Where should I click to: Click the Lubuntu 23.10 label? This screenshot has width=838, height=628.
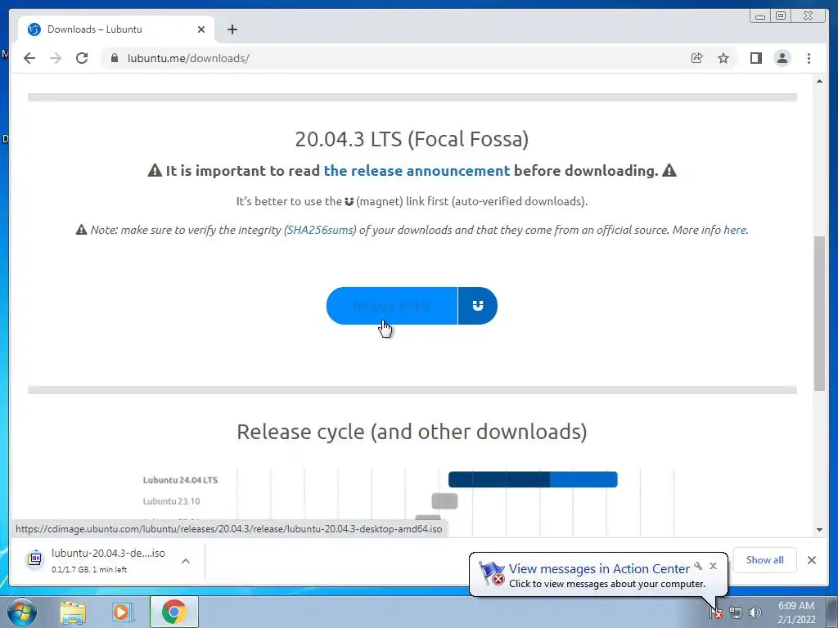171,501
